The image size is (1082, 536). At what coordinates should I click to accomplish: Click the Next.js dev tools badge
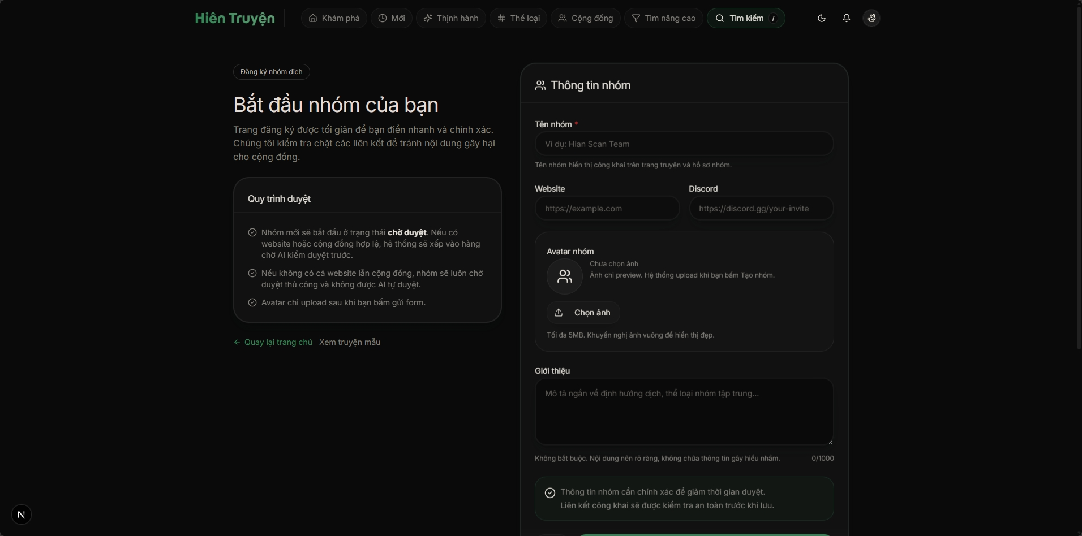22,515
